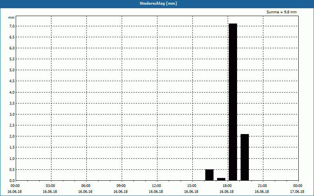Image resolution: width=314 pixels, height=196 pixels.
Task: Select the 0,0 y-axis value
Action: (12, 180)
